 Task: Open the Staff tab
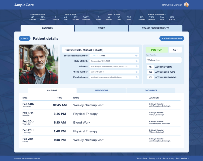[101, 28]
